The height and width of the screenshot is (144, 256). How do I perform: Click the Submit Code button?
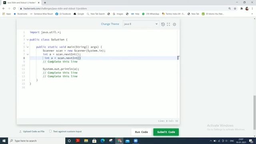166,132
